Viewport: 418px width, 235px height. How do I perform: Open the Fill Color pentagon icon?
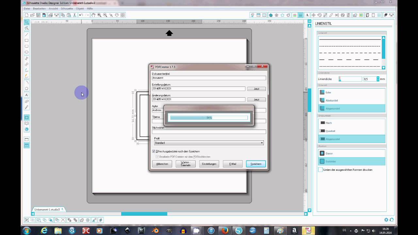271,15
